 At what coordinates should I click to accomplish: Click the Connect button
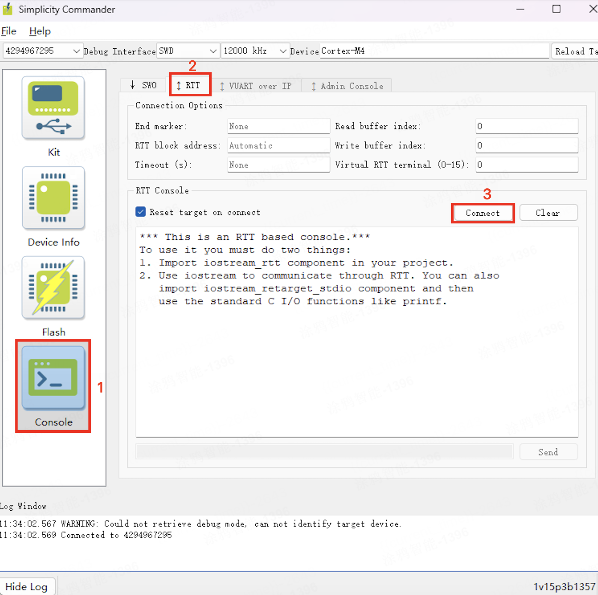pos(483,213)
